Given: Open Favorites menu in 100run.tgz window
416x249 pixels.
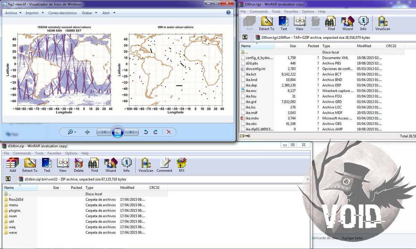Looking at the screenshot, I should pyautogui.click(x=291, y=11).
